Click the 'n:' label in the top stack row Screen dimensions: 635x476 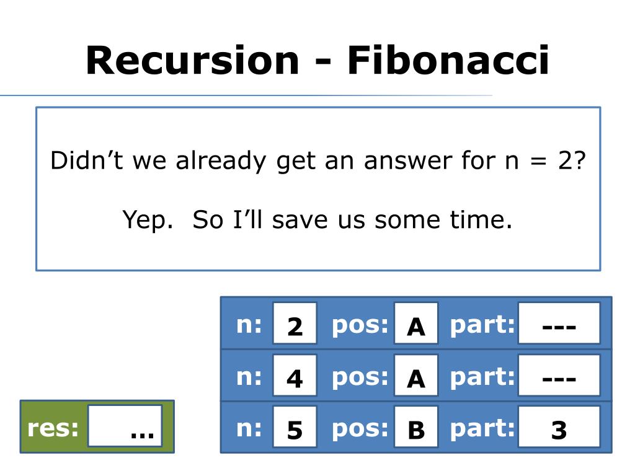point(249,325)
